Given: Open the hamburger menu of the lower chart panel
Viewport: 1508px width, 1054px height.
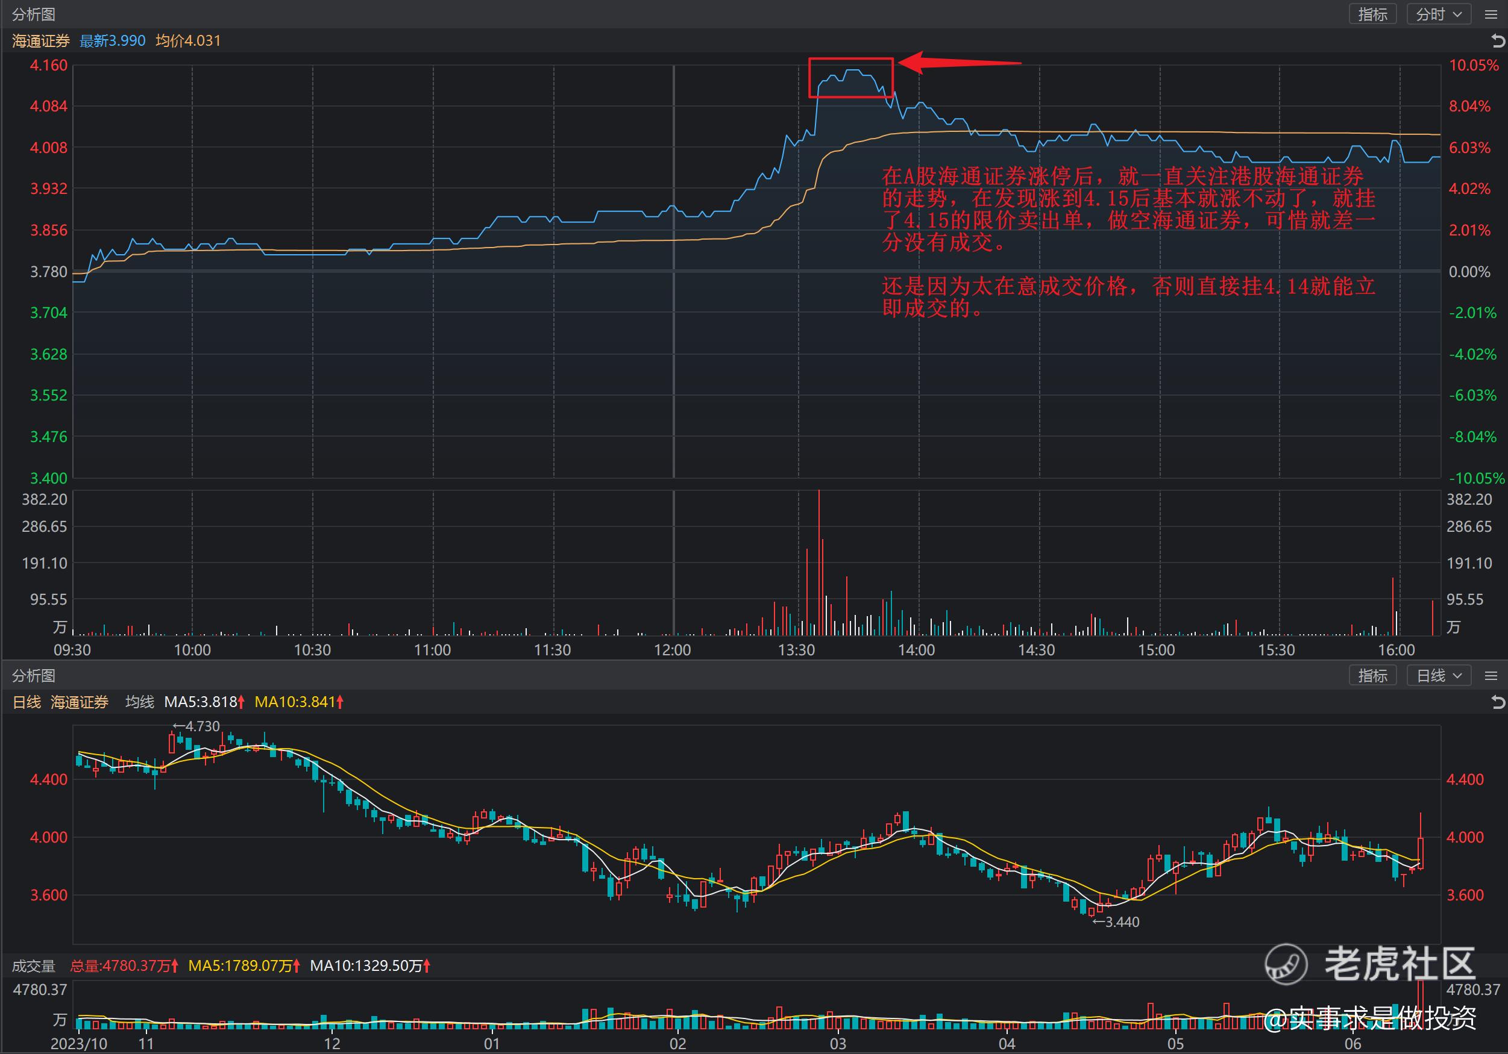Looking at the screenshot, I should 1491,675.
